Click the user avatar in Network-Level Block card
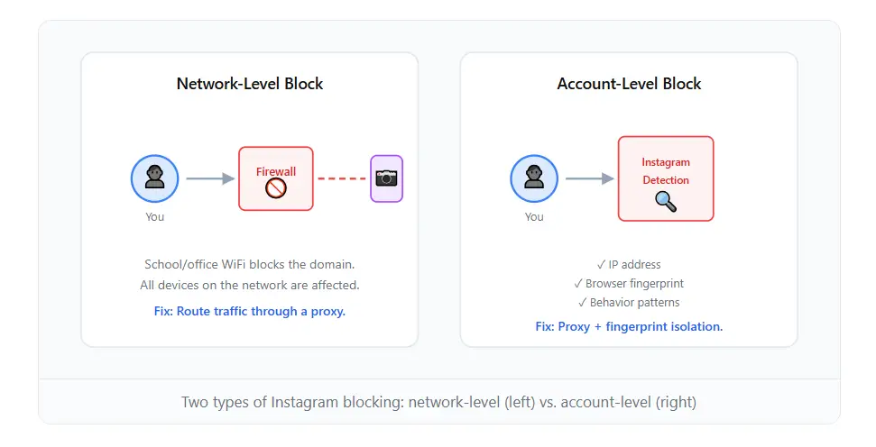The image size is (876, 447). (154, 178)
